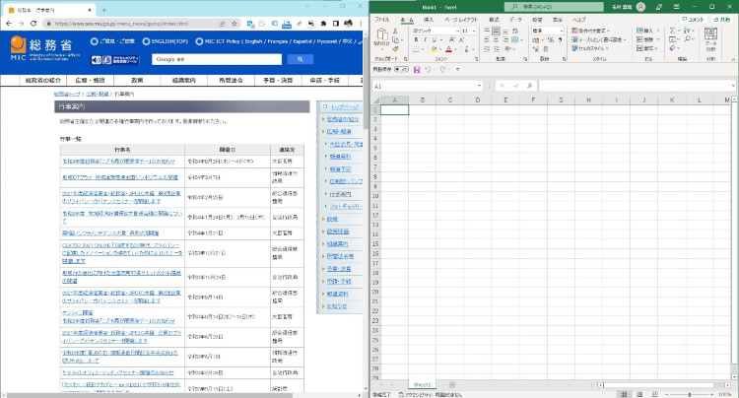
Task: Save the workbook using the purple disk icon
Action: tap(417, 69)
